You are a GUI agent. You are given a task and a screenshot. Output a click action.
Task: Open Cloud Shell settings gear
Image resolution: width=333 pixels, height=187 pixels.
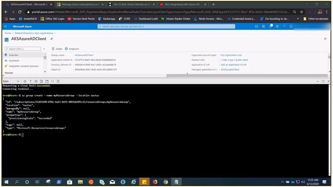(x=36, y=81)
